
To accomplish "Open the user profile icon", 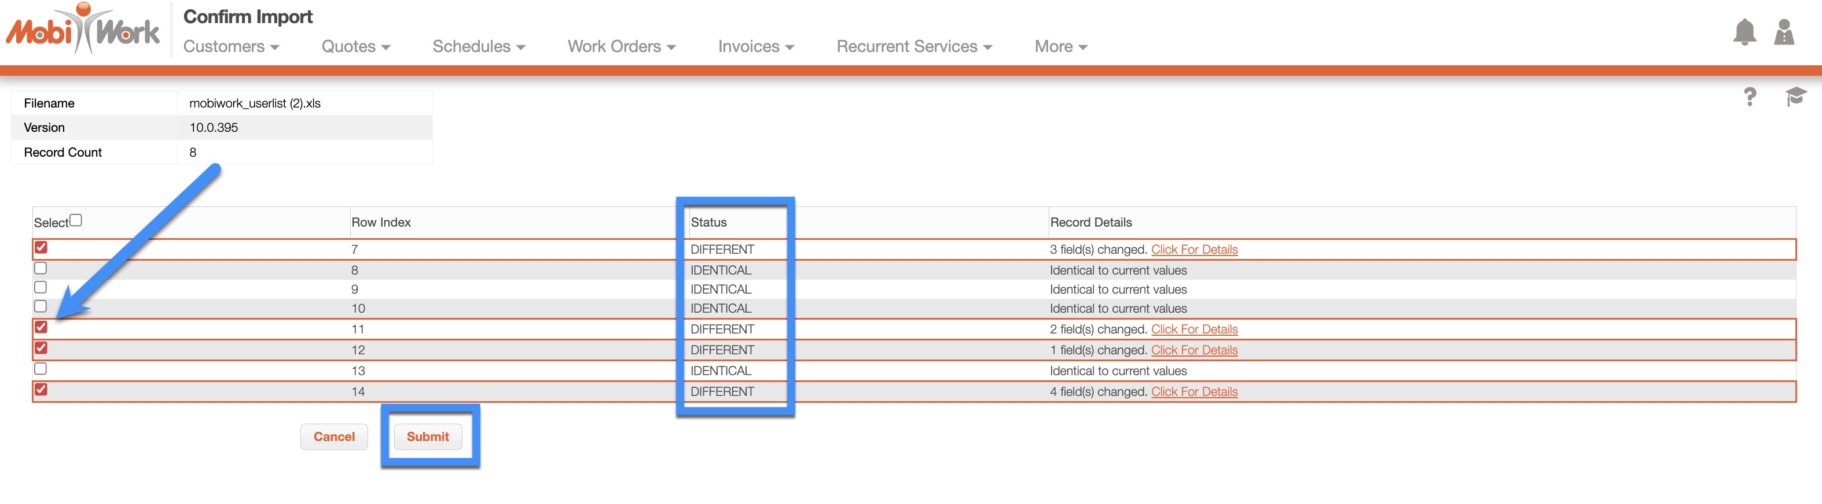I will coord(1783,32).
